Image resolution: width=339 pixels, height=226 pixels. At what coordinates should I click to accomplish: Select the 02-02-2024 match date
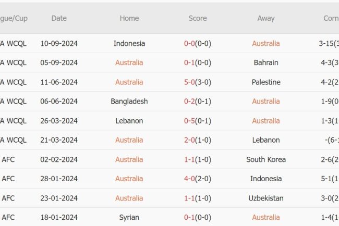59,159
